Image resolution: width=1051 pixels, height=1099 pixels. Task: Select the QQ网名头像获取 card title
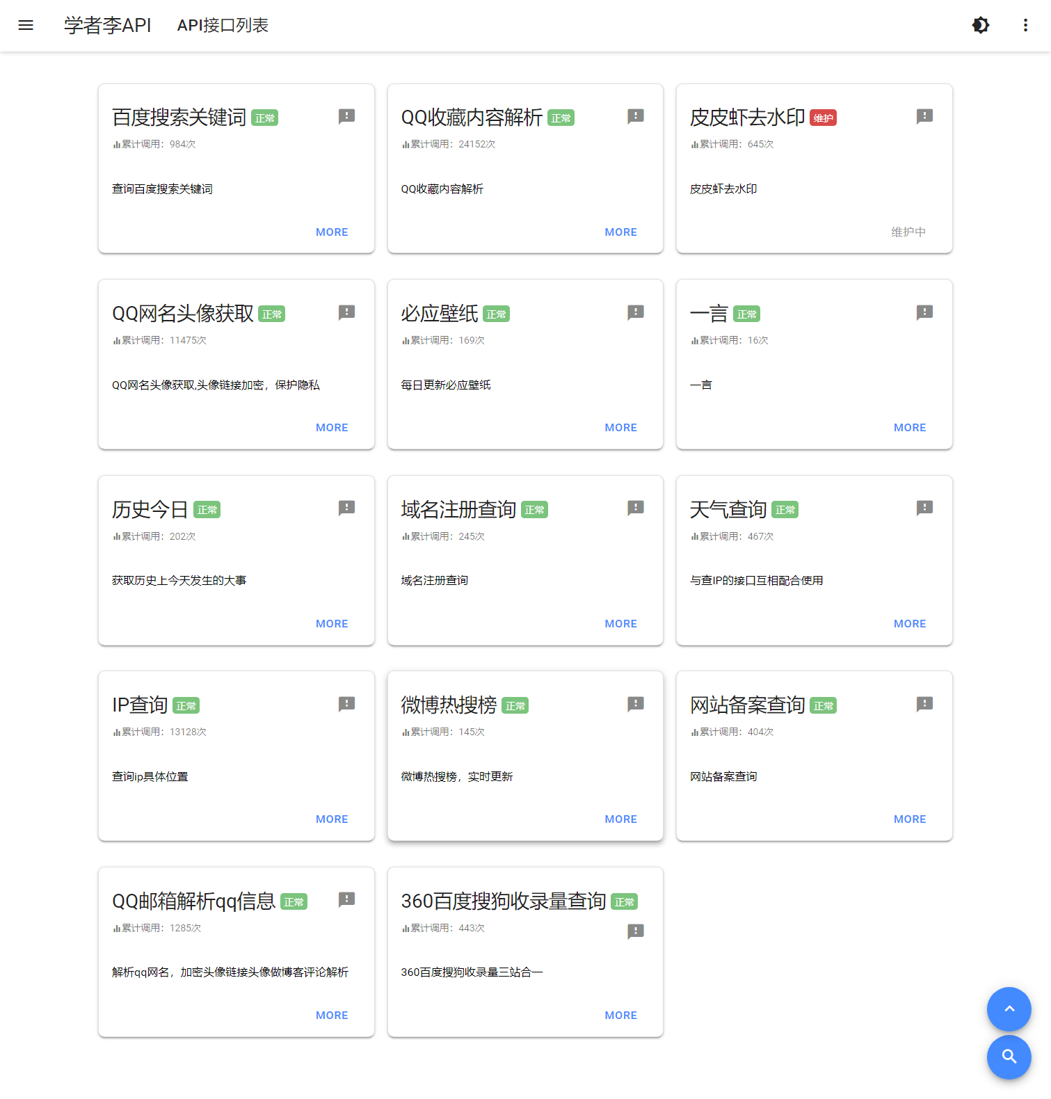pyautogui.click(x=183, y=314)
